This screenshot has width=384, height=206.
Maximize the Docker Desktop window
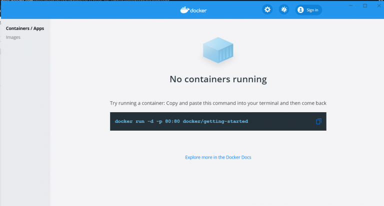point(365,5)
